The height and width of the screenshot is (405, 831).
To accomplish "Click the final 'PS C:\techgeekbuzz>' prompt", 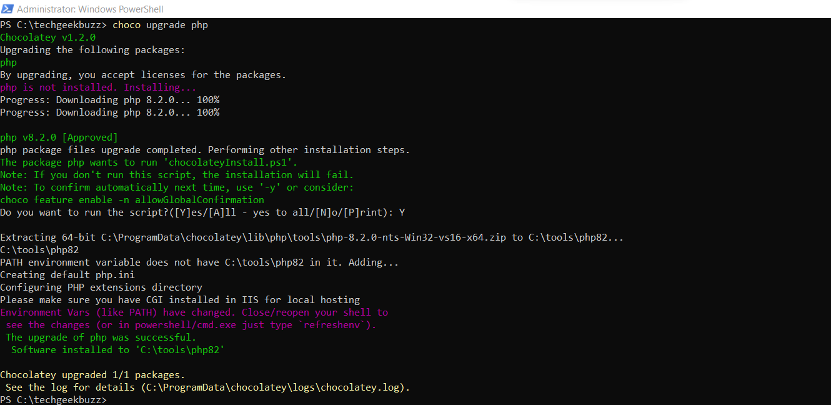I will pos(54,400).
